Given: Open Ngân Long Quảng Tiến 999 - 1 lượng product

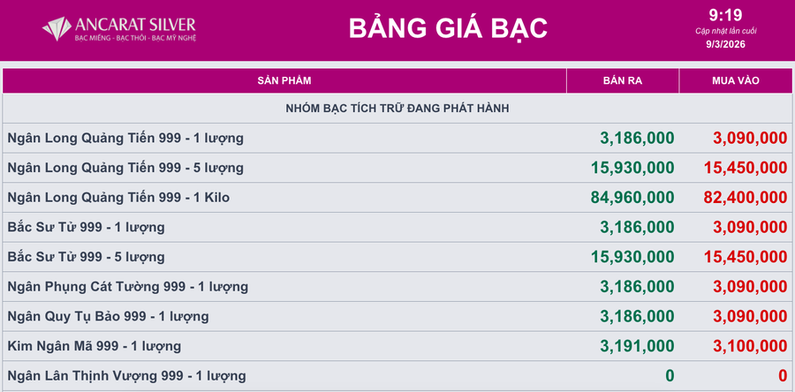Looking at the screenshot, I should coord(125,138).
